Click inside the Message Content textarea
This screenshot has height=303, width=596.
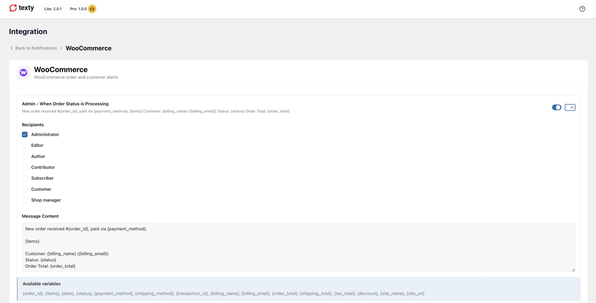pyautogui.click(x=298, y=247)
